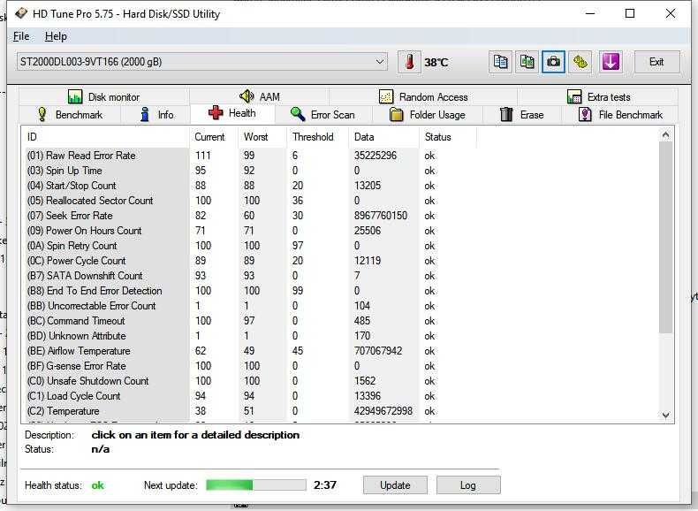Click the Random Access tab icon
This screenshot has height=511, width=698.
pos(386,96)
